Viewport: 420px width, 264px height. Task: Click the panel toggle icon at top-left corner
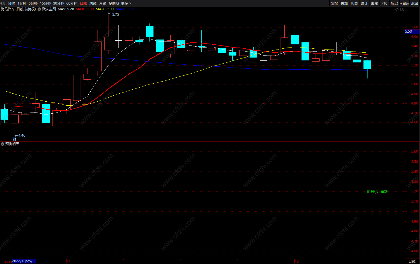tap(3, 3)
